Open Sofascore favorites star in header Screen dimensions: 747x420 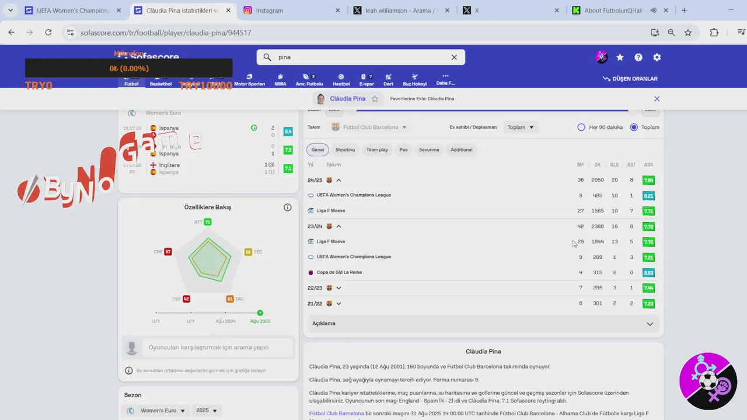coord(620,57)
